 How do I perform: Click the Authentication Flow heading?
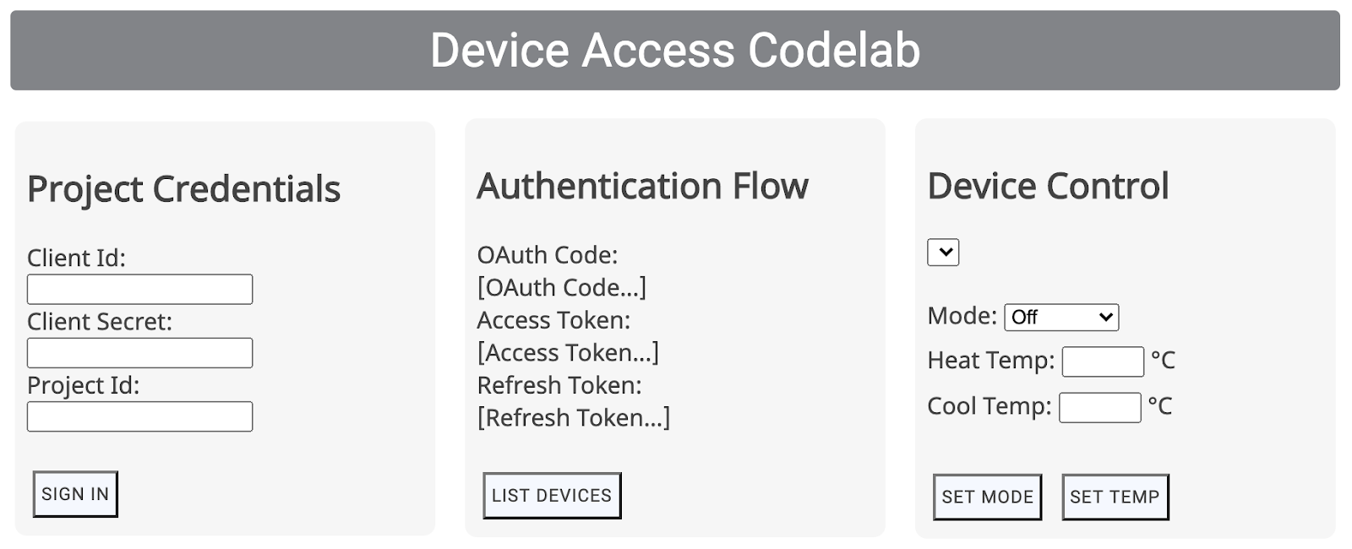click(x=643, y=186)
